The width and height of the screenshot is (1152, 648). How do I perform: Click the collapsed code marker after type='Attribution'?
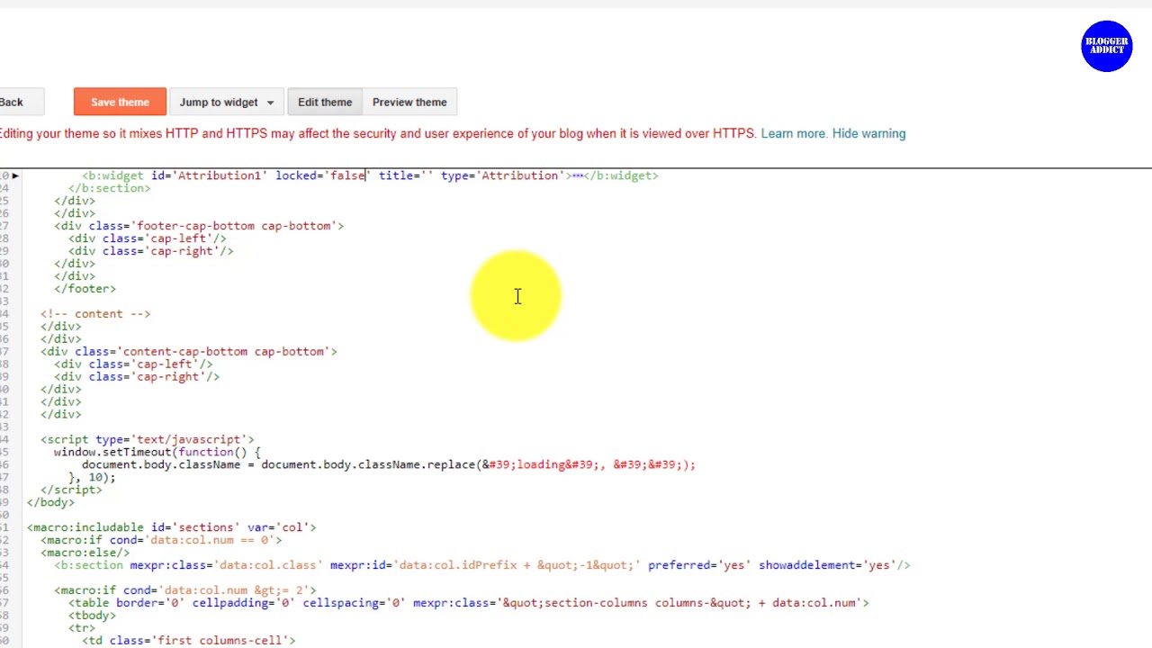577,175
